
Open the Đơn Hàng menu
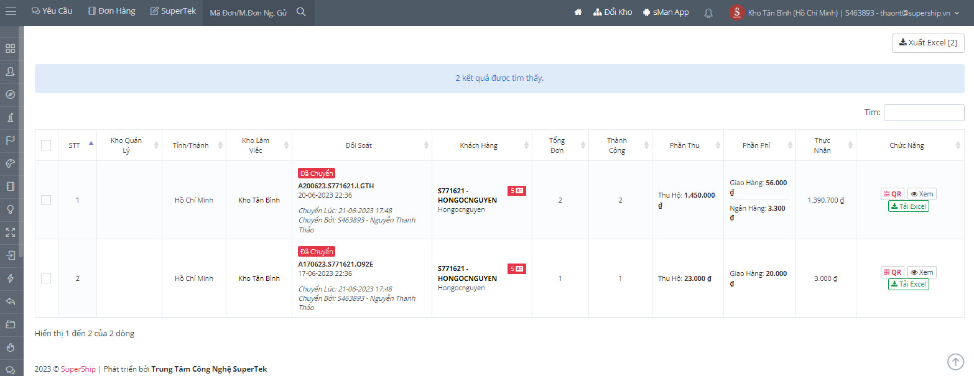tap(111, 11)
